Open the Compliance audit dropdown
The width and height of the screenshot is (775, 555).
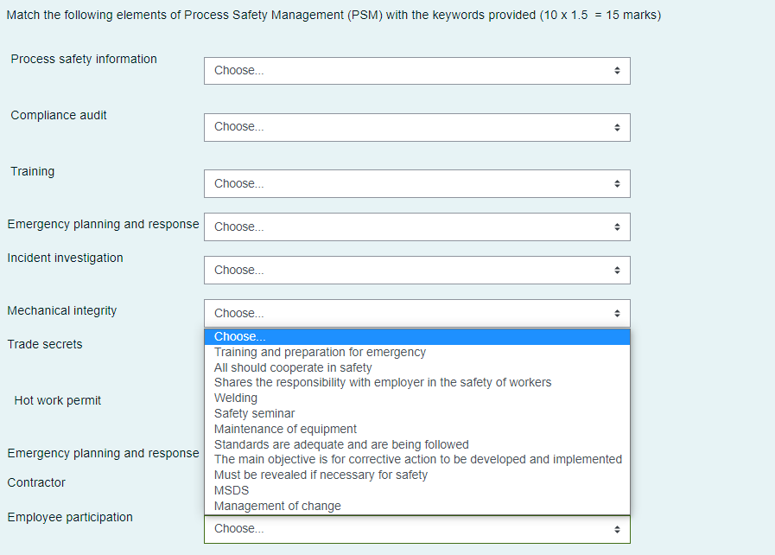point(417,126)
